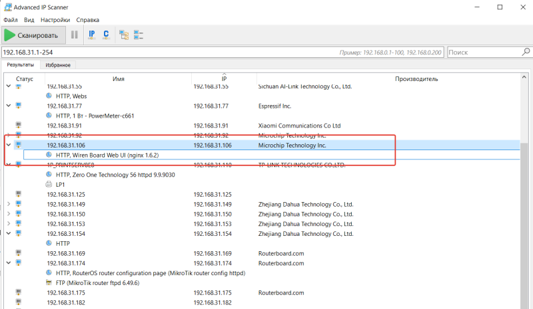Click the printer icon beside LP1
This screenshot has height=309, width=533.
(x=49, y=184)
